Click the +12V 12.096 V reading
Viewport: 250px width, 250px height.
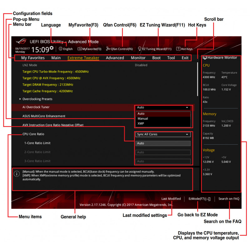[x=208, y=162]
